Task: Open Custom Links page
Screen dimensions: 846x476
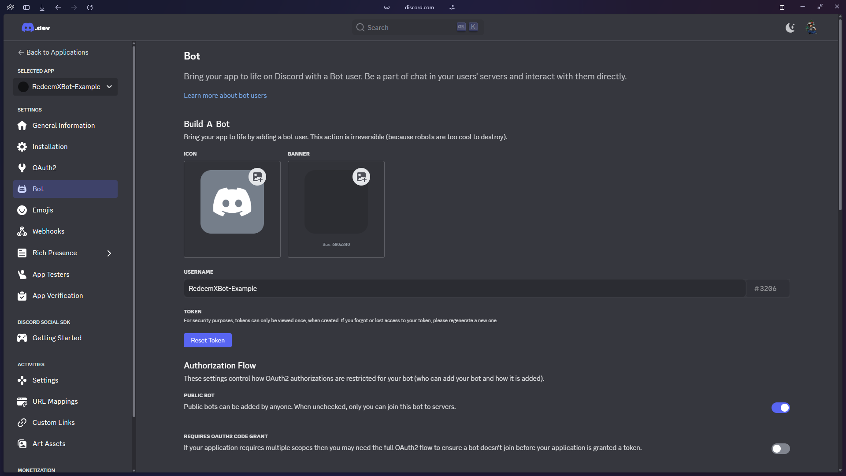Action: point(65,423)
